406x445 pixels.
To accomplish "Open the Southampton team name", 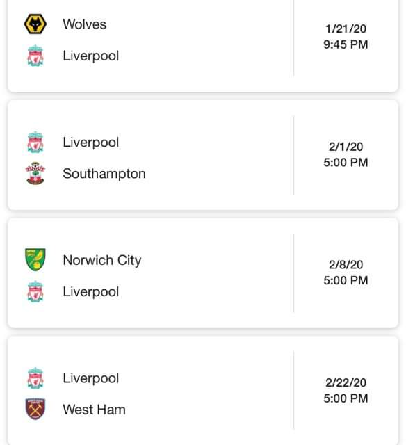I will coord(104,174).
